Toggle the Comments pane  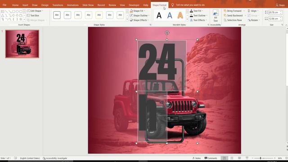click(x=211, y=158)
